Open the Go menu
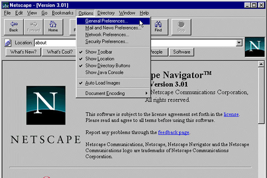The height and width of the screenshot is (178, 267). click(44, 13)
